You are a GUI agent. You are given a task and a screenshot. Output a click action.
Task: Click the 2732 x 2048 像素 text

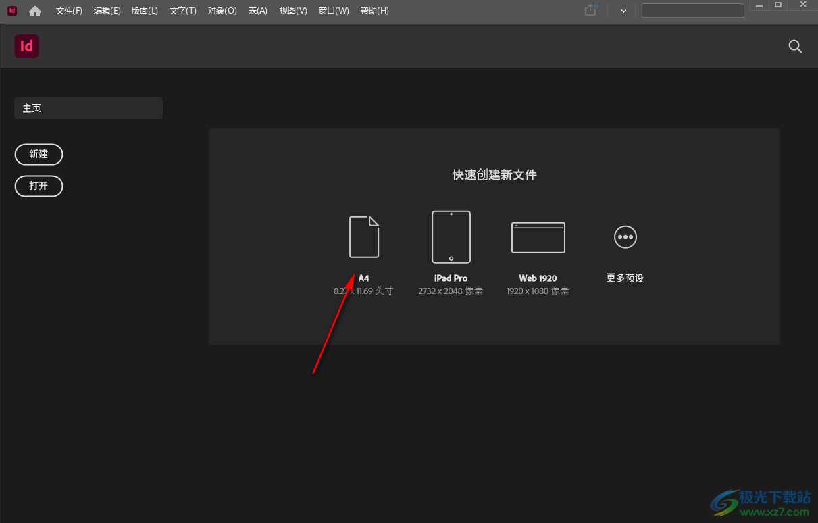click(451, 291)
